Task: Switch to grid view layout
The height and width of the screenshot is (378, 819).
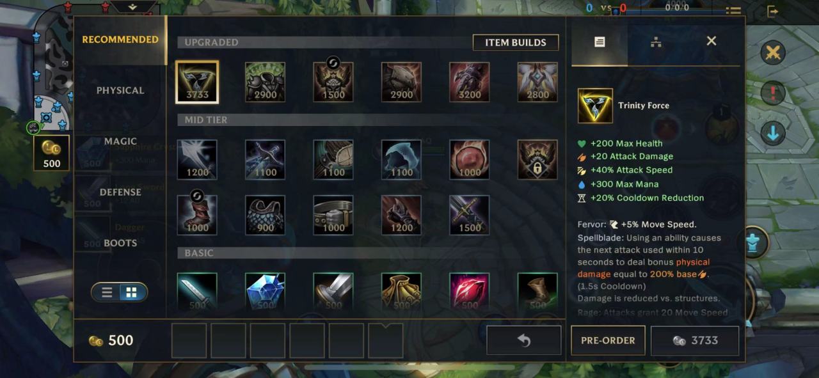Action: pyautogui.click(x=131, y=292)
